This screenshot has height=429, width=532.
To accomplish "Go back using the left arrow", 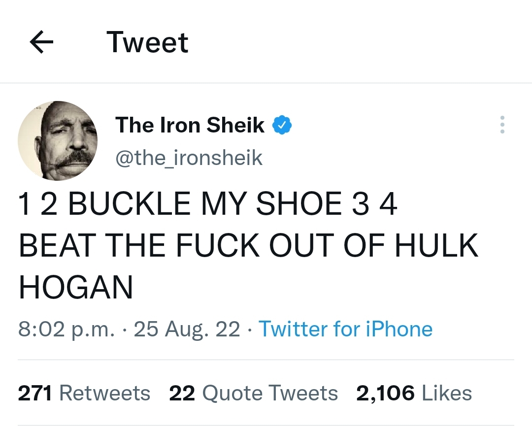I will pos(42,43).
